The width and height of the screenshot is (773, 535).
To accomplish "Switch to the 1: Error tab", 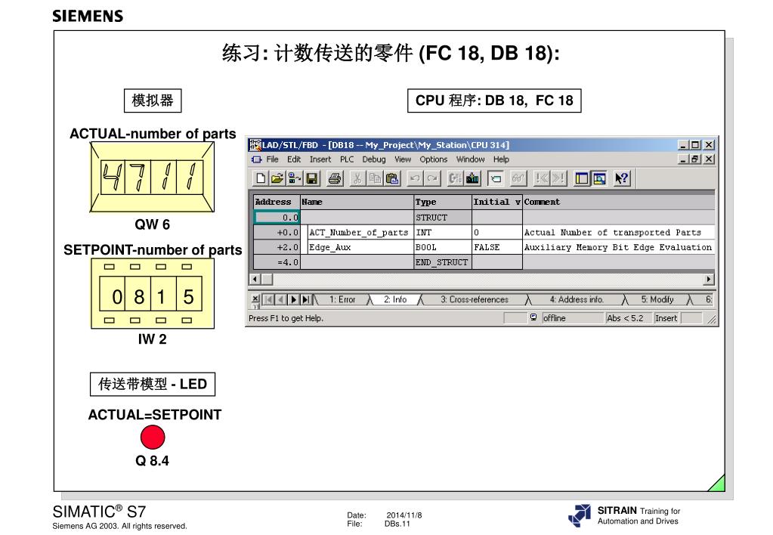I will (342, 299).
